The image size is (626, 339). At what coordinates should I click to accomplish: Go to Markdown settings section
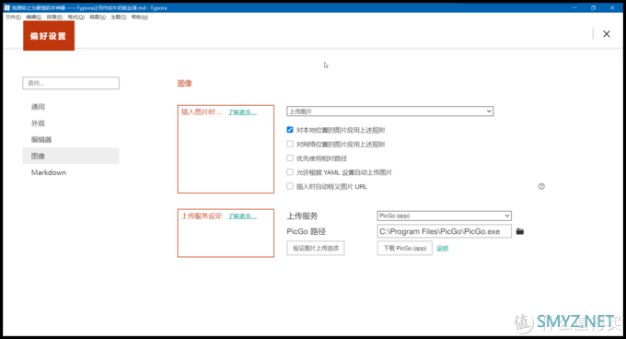[71, 172]
